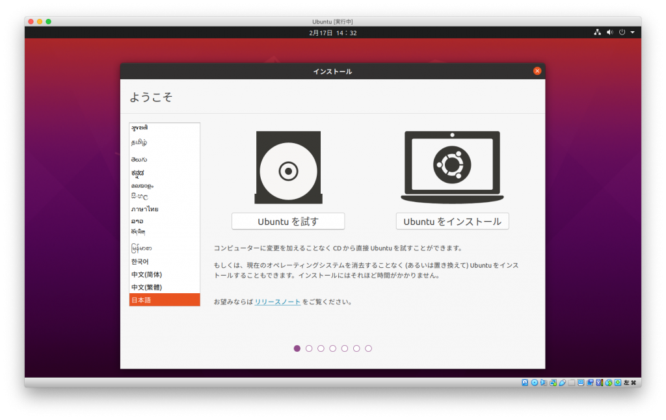
Task: Open the network adapter status icon
Action: point(552,383)
